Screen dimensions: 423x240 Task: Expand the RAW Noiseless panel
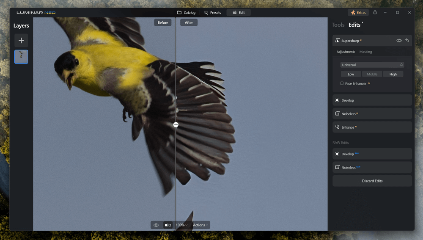[x=372, y=167]
